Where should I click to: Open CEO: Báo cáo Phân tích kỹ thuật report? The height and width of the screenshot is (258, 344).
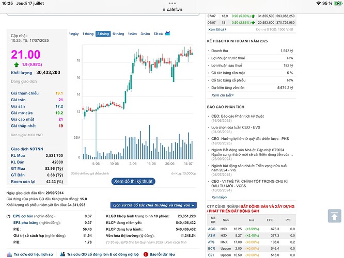pos(238,116)
